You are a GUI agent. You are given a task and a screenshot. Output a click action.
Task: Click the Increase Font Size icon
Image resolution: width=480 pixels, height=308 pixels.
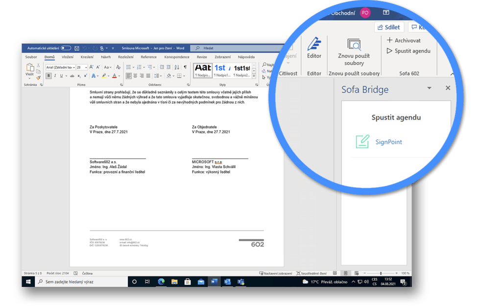(x=91, y=67)
